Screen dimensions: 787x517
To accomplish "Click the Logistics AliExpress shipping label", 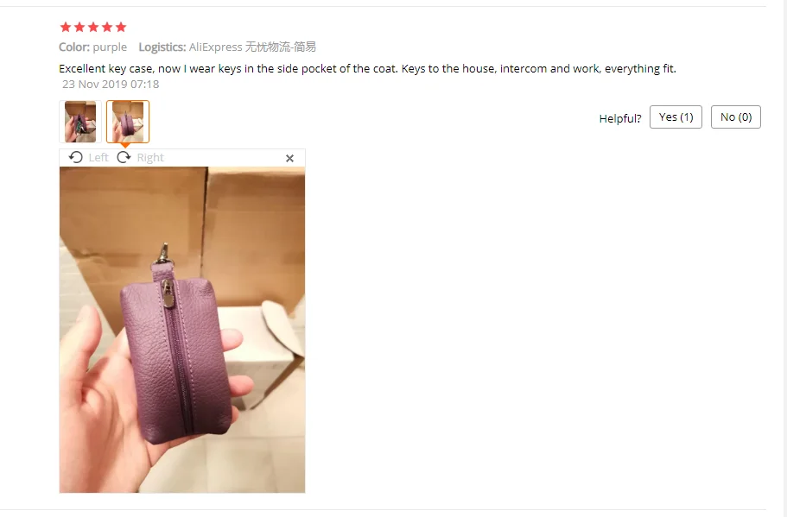I will [x=227, y=47].
